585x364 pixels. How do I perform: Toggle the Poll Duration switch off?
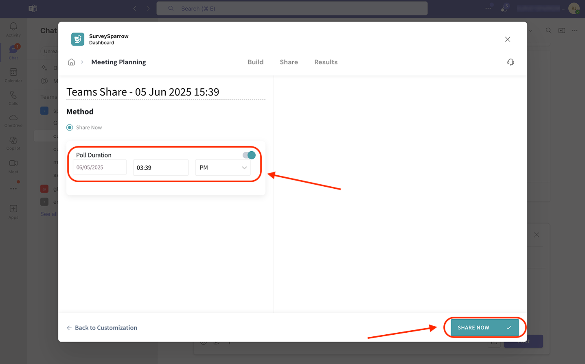pyautogui.click(x=249, y=155)
